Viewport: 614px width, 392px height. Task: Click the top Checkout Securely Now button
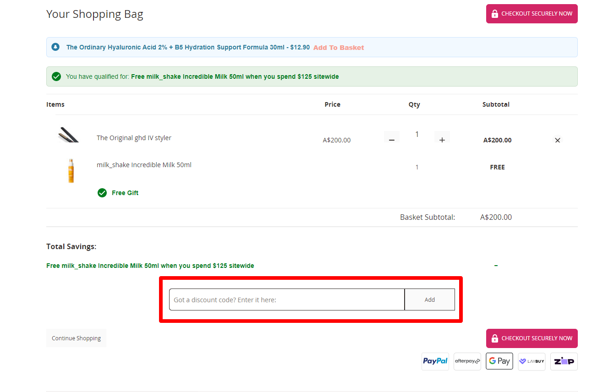532,14
